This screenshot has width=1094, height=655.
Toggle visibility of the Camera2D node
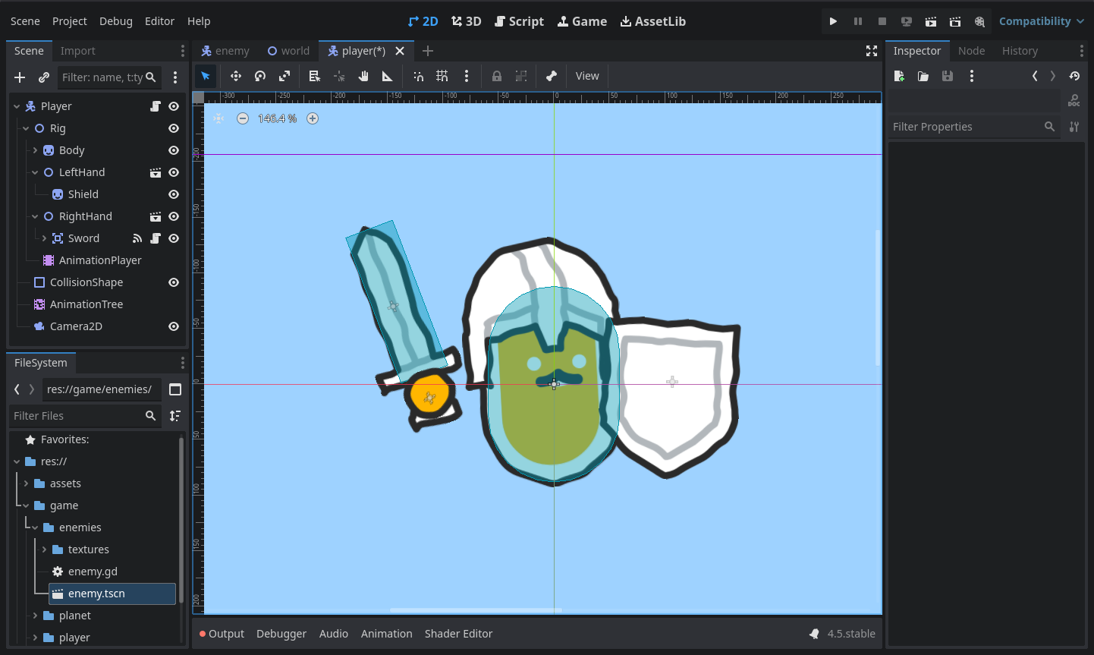[174, 326]
